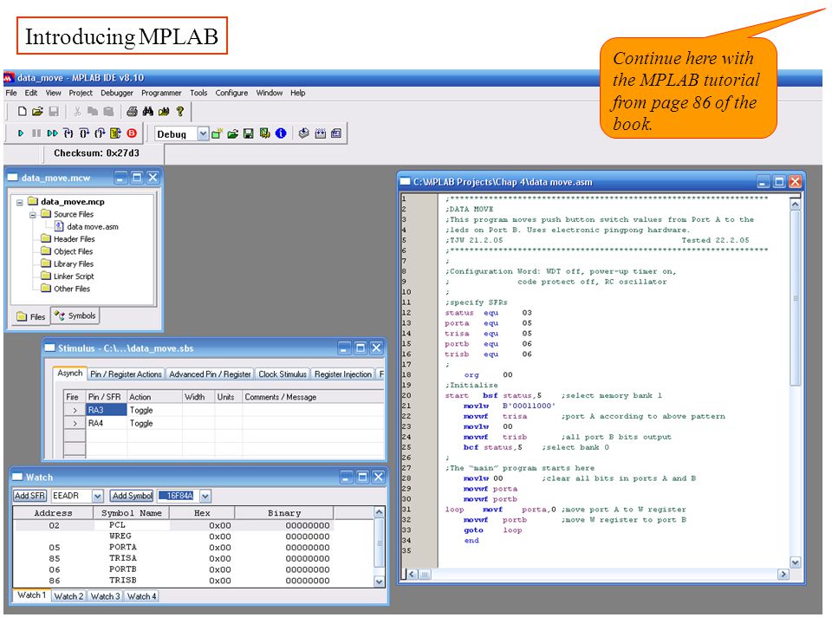Click the open project green folder icon
This screenshot has width=832, height=624.
[x=232, y=133]
